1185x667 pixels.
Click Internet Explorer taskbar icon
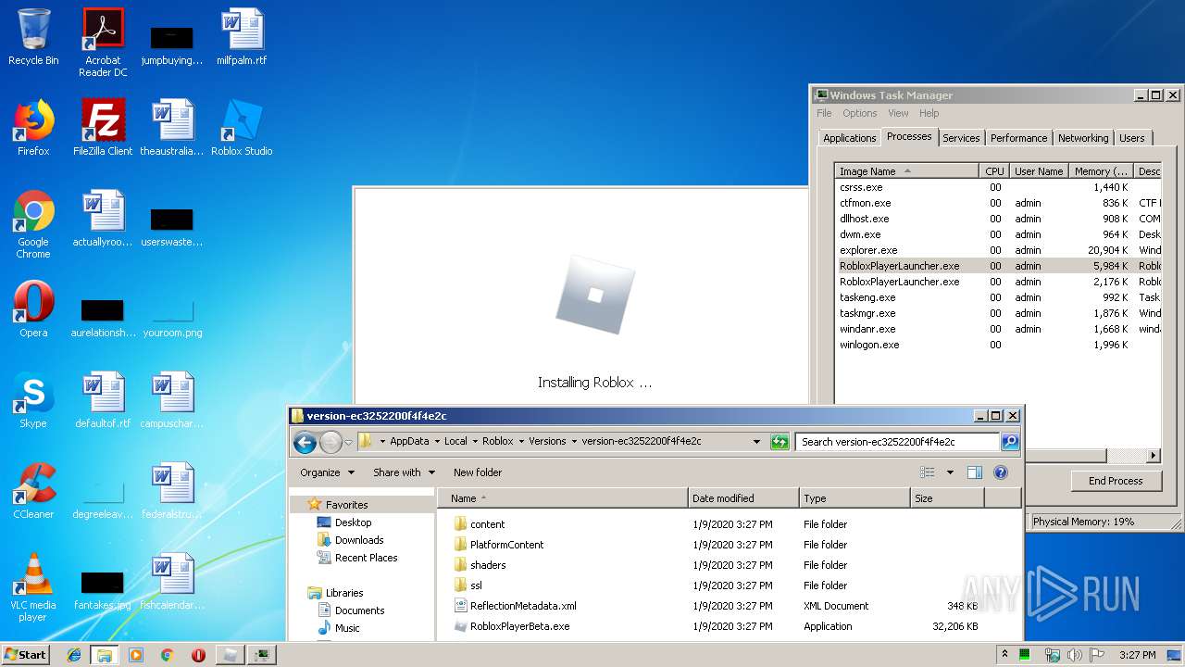[x=74, y=655]
